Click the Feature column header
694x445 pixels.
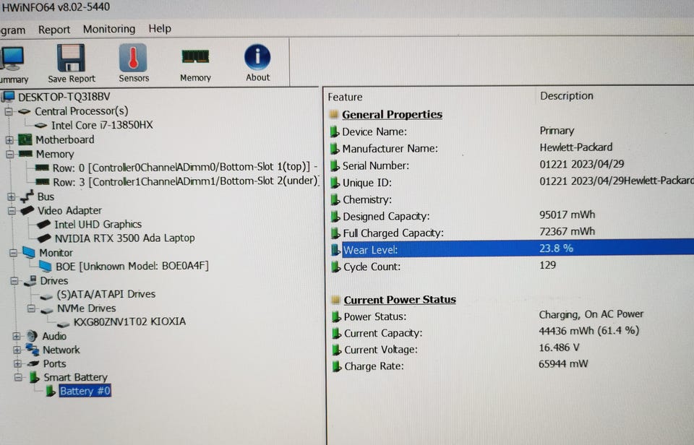click(x=345, y=97)
